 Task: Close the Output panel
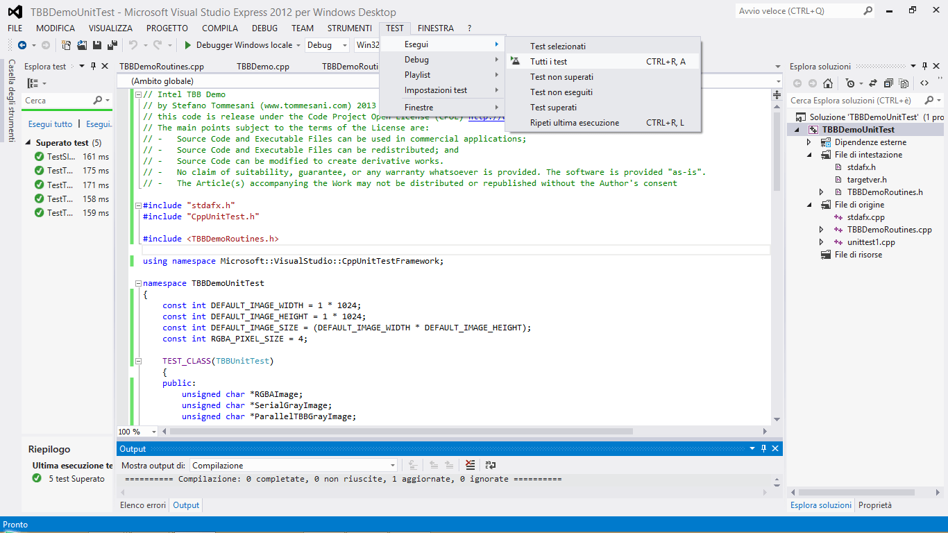click(x=775, y=448)
